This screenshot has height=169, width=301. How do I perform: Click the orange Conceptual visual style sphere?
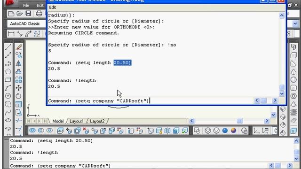pyautogui.click(x=234, y=131)
